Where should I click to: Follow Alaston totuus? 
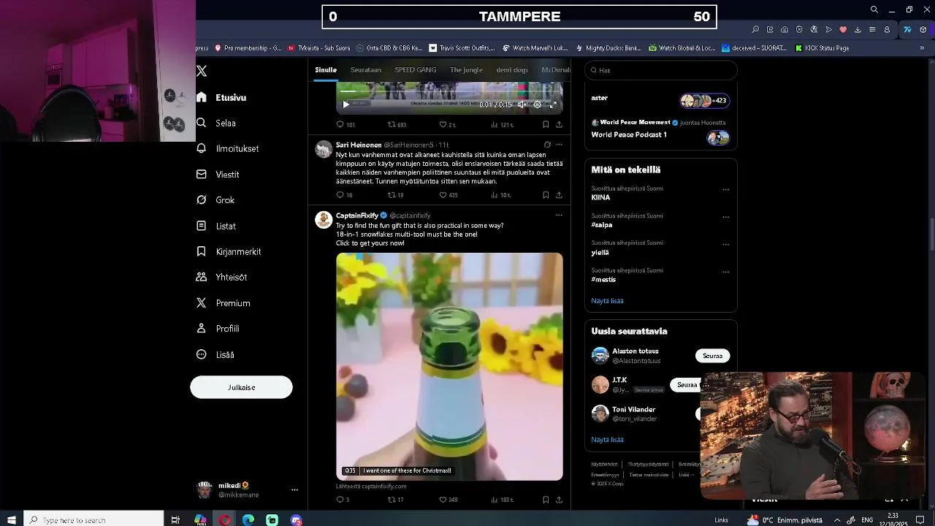[712, 356]
